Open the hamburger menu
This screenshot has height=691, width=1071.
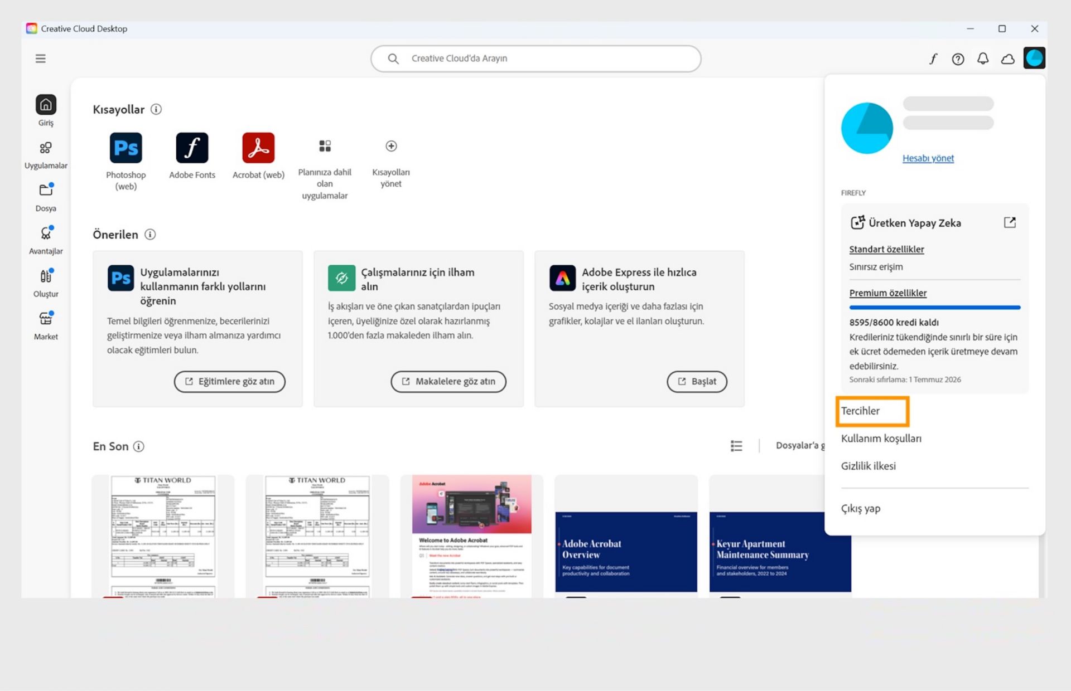[x=40, y=59]
